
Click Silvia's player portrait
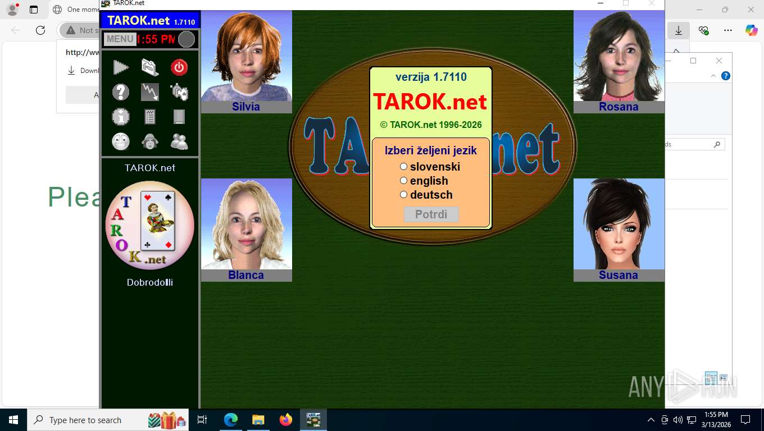point(247,56)
